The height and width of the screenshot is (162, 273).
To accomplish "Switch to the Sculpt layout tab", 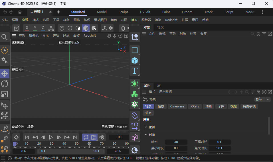I will 123,12.
